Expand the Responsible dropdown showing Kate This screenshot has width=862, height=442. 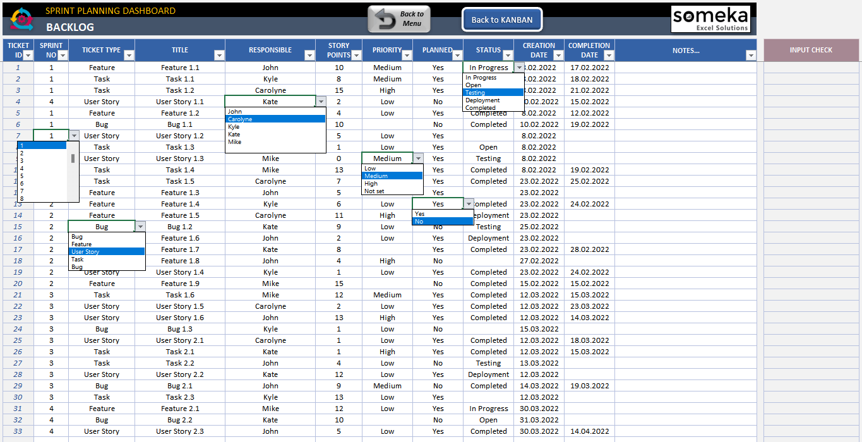point(321,102)
